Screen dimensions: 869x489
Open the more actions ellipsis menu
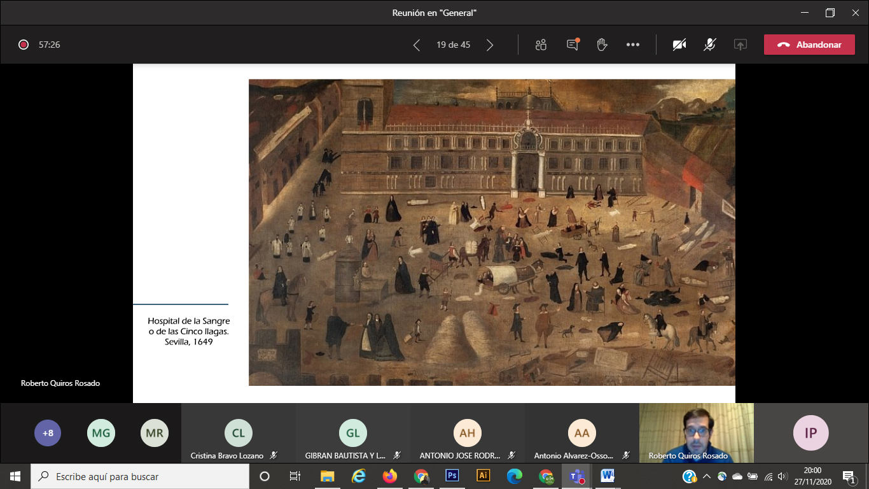tap(632, 45)
